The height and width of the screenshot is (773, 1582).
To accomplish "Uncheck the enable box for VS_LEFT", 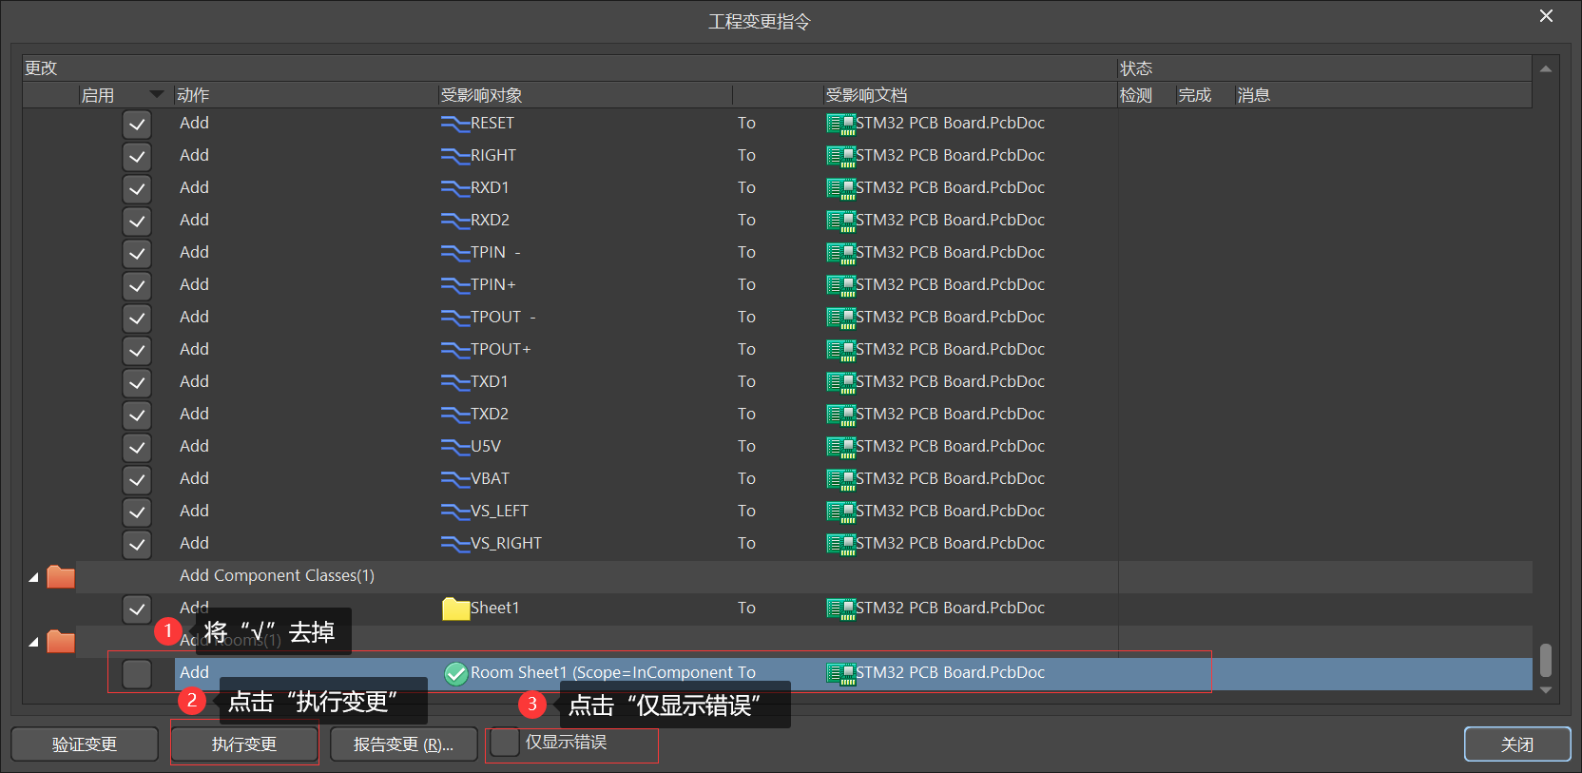I will pos(137,512).
